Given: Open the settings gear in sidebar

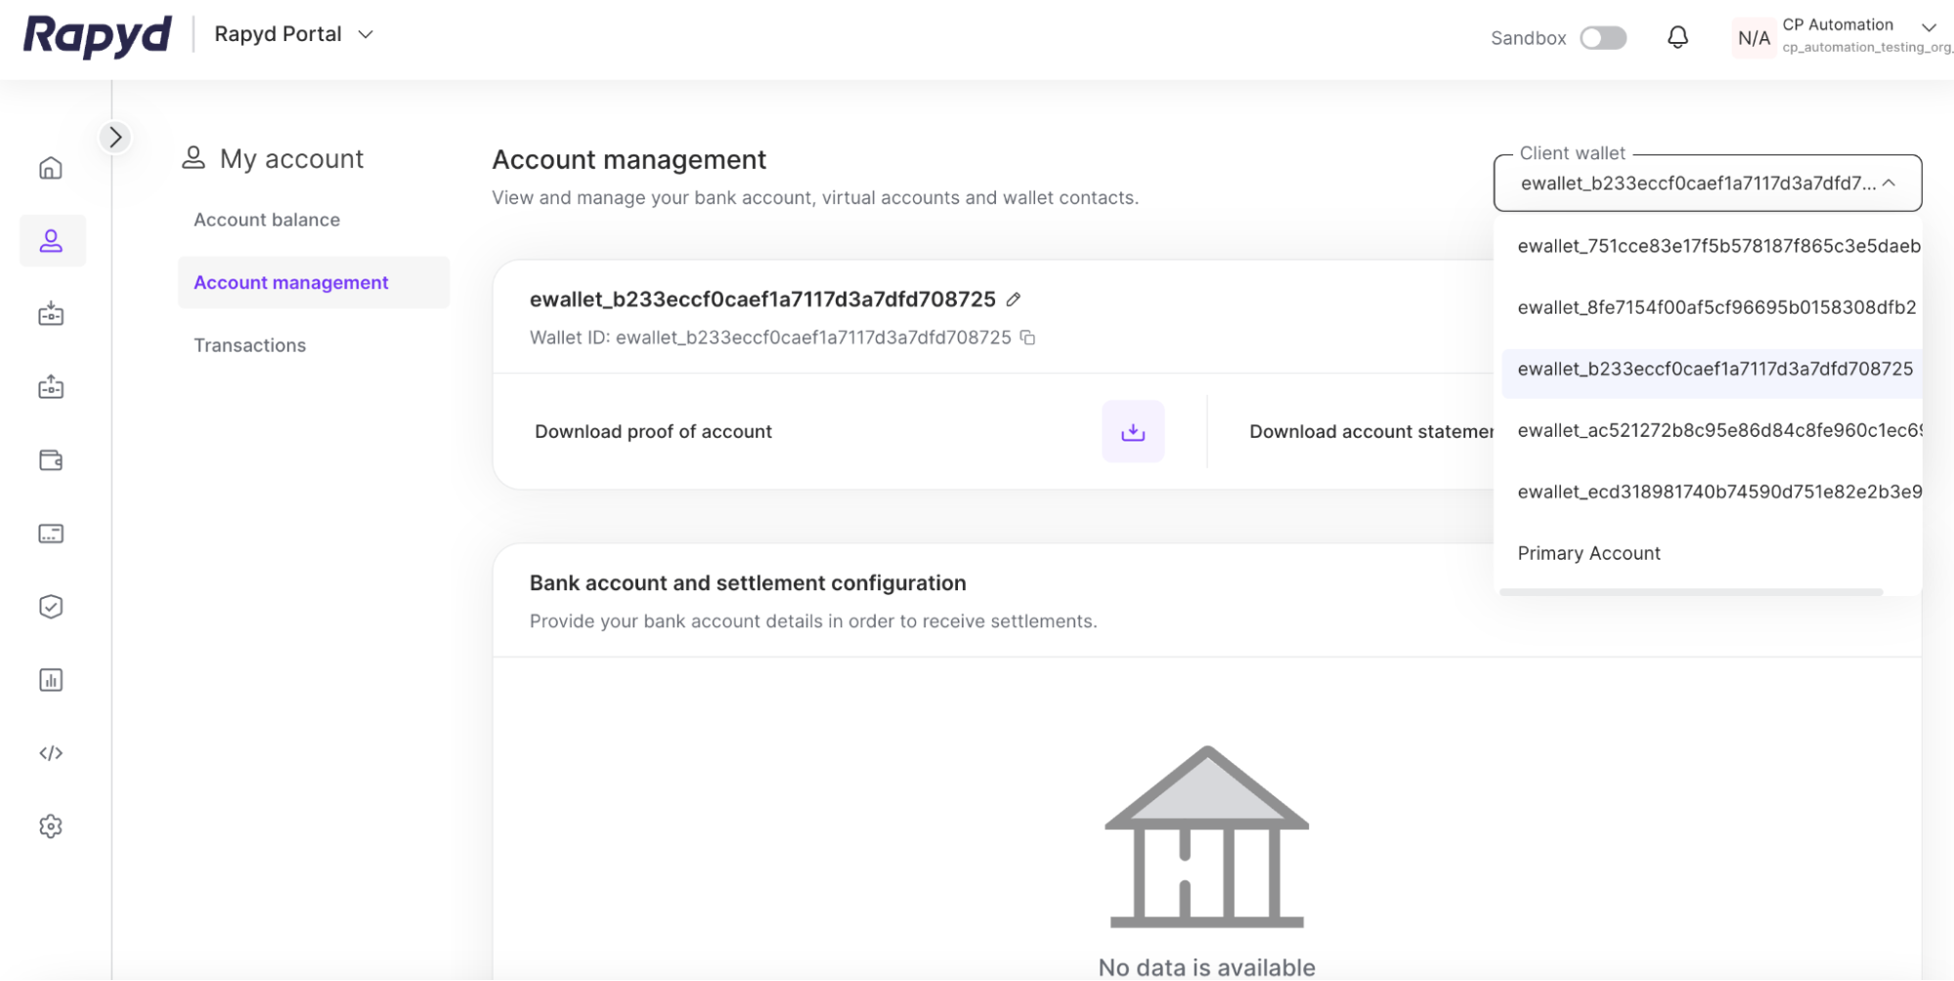Looking at the screenshot, I should [51, 827].
